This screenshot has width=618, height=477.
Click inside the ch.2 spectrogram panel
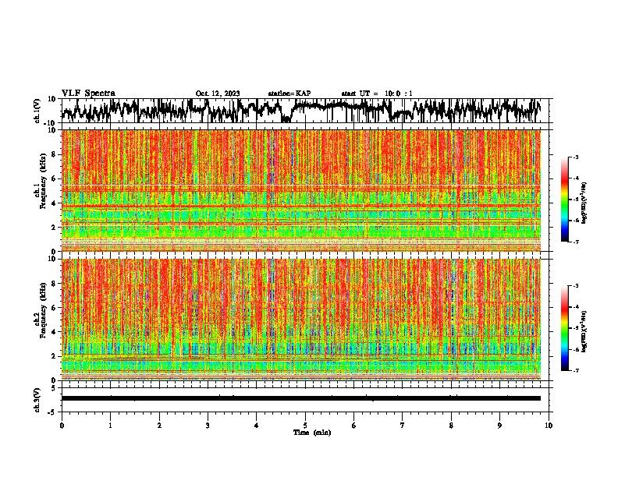click(x=301, y=320)
